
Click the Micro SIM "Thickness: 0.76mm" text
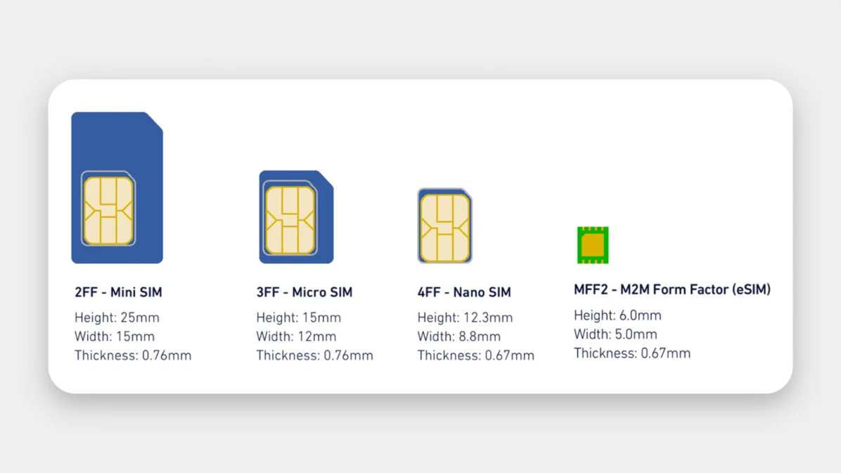pos(314,355)
